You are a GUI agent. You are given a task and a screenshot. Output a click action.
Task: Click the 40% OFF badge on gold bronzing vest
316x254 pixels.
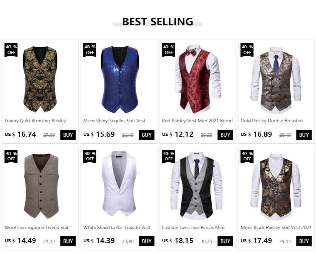point(11,50)
